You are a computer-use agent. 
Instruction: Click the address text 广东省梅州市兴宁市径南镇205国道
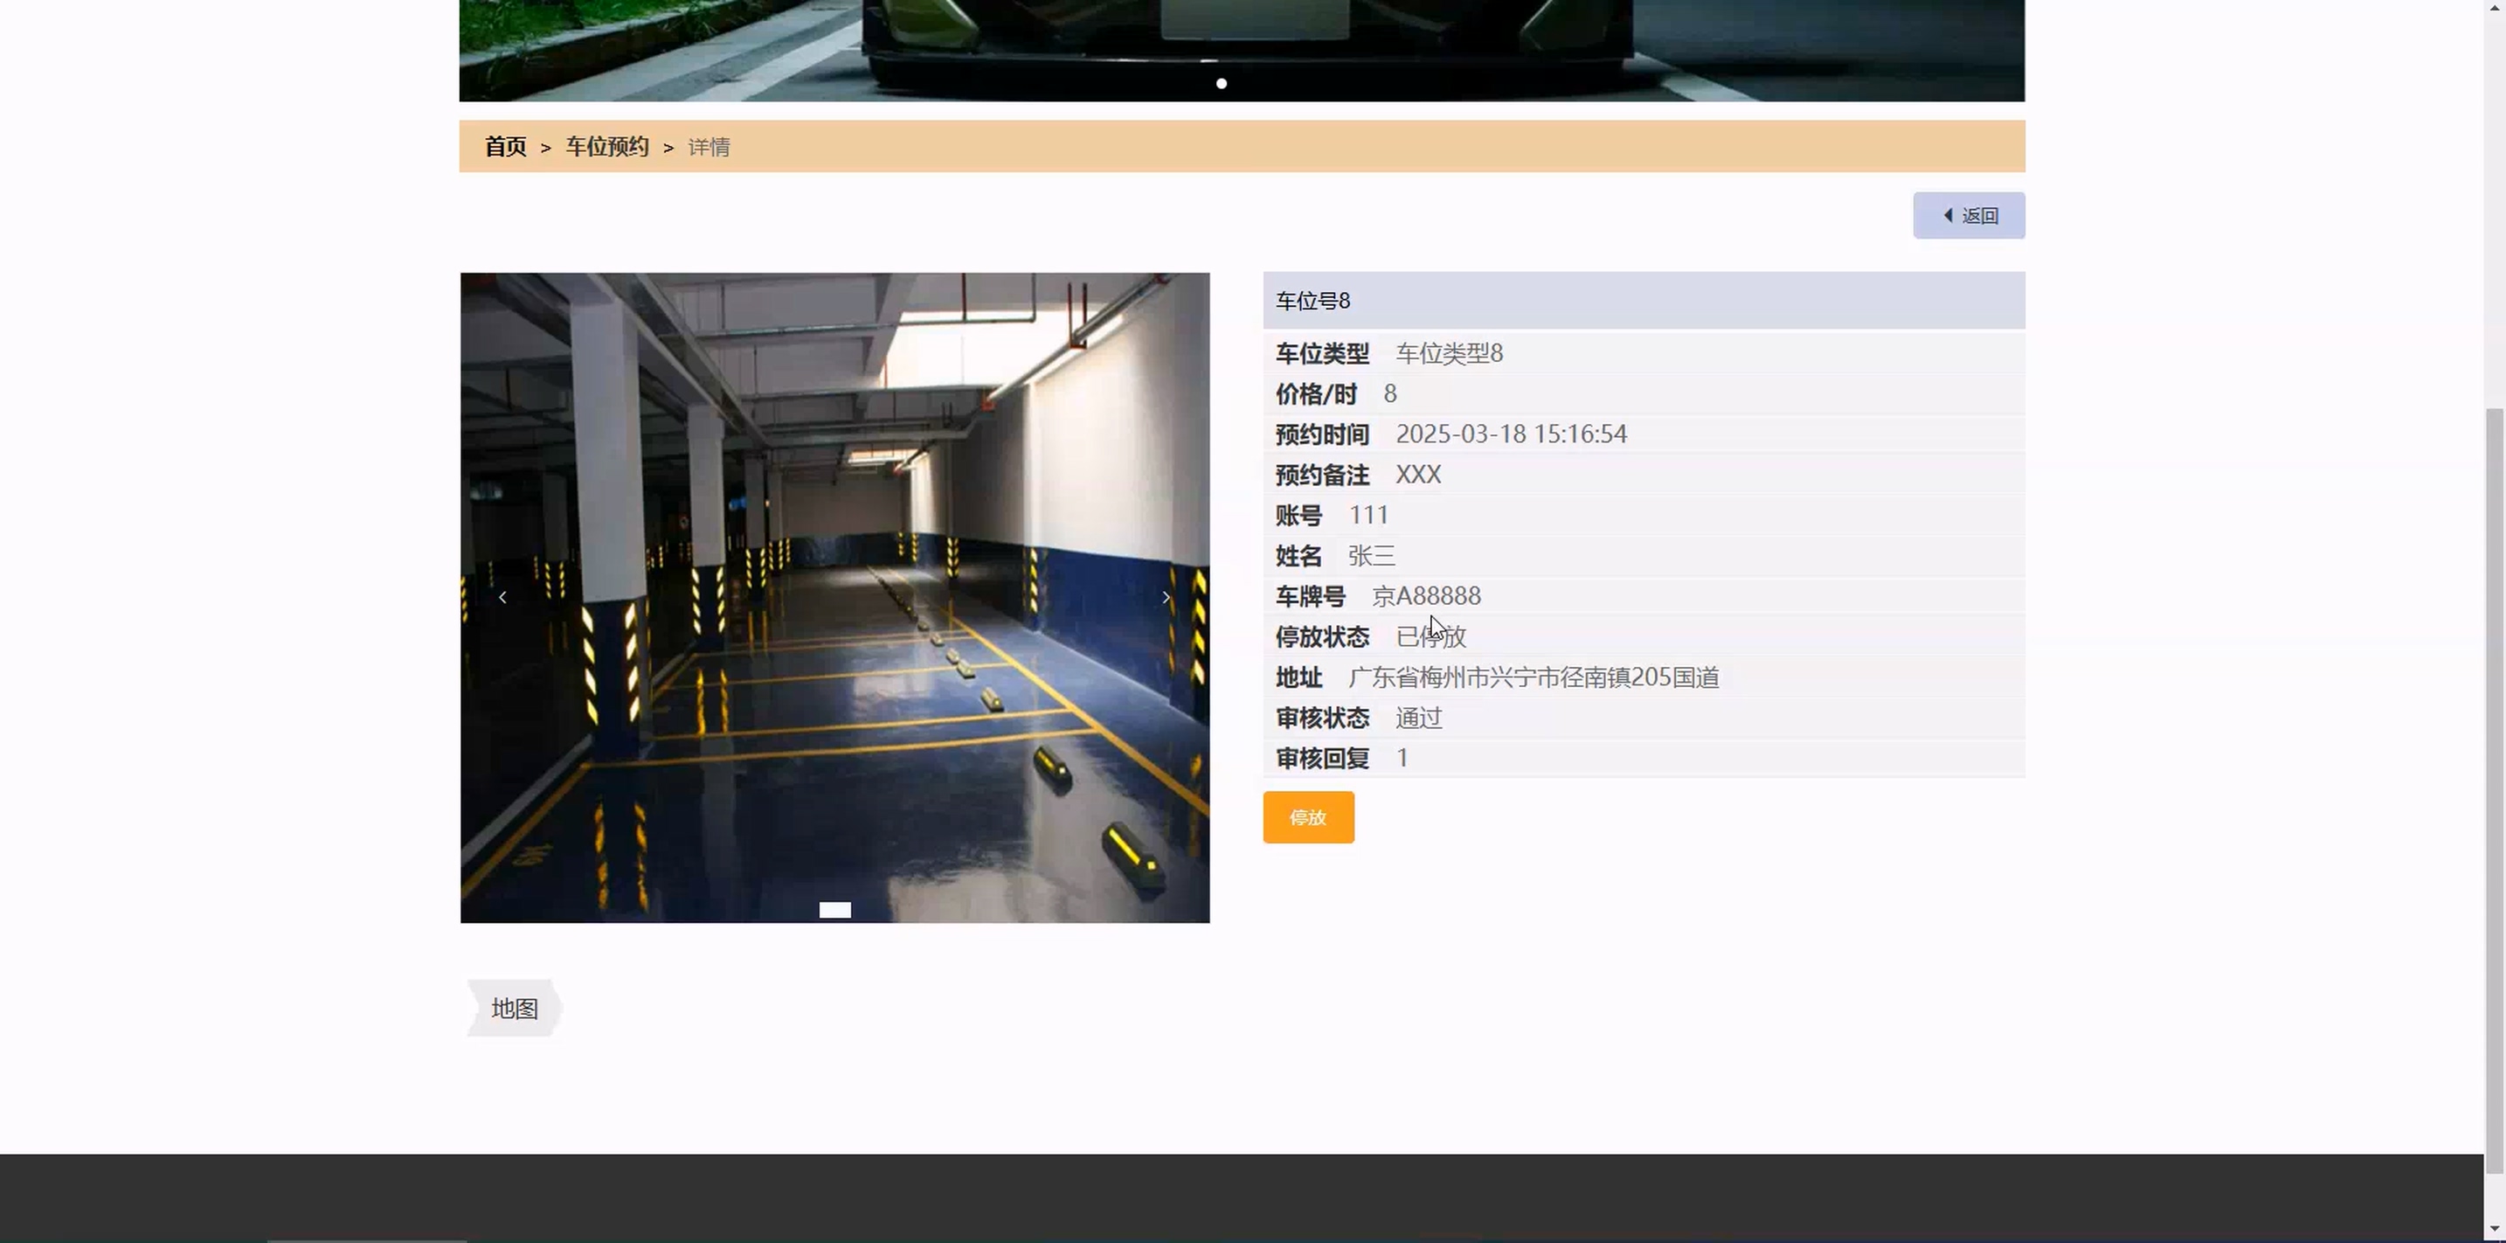coord(1533,677)
